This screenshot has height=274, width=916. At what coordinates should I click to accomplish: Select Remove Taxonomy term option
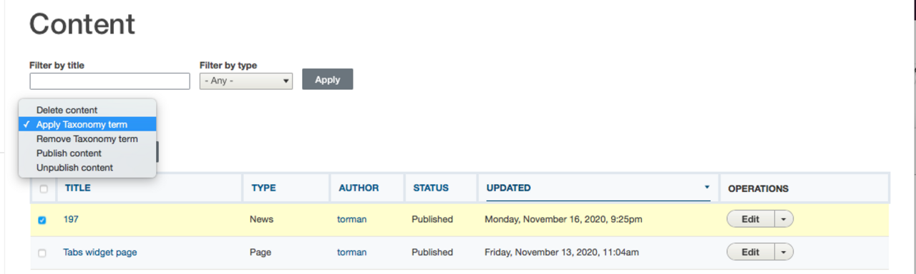(87, 139)
